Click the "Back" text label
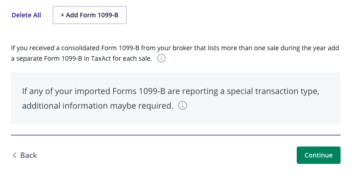 pos(28,155)
